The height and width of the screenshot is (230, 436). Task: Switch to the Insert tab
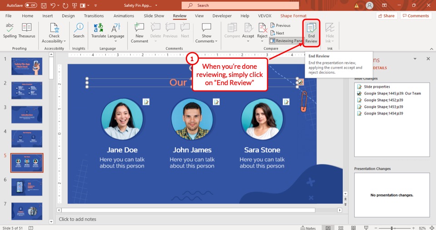tap(47, 16)
